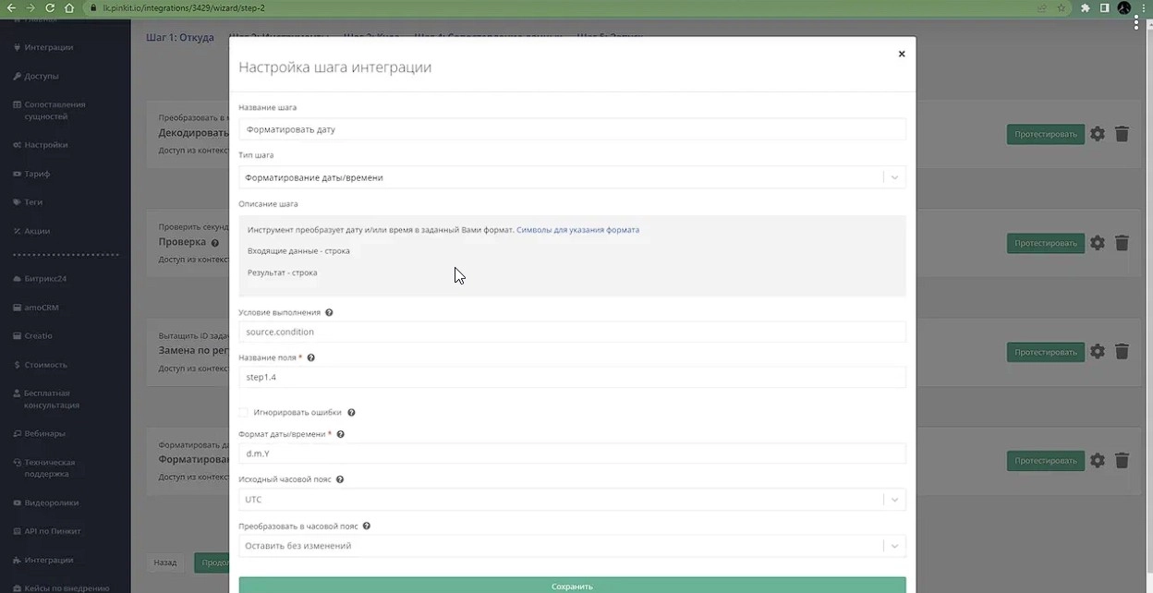Open Доступы in the left sidebar
The image size is (1153, 593).
pos(42,76)
